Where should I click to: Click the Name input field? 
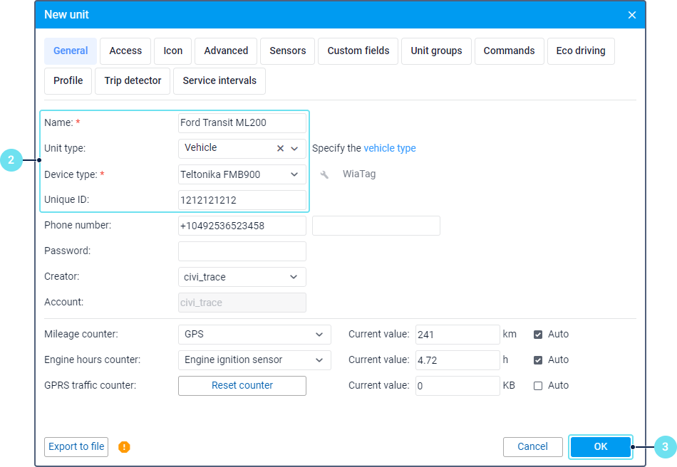(242, 123)
